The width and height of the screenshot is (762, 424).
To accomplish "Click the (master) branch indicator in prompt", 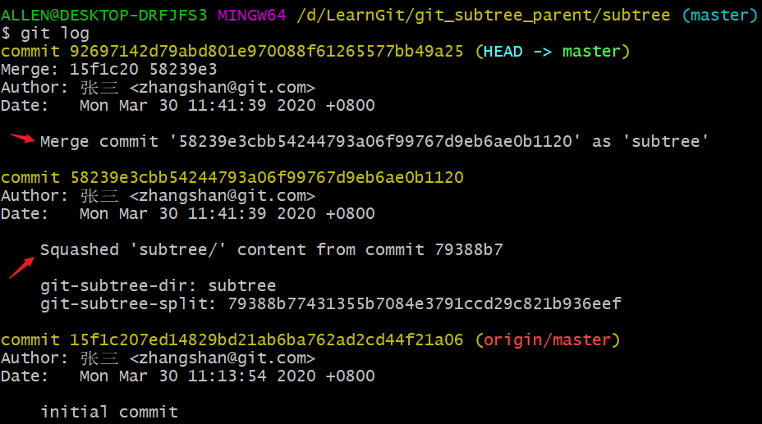I will coord(720,16).
